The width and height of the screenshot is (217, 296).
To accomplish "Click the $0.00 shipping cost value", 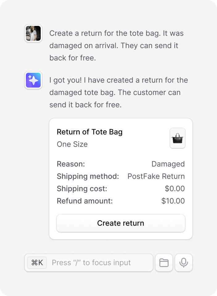I will pyautogui.click(x=175, y=189).
